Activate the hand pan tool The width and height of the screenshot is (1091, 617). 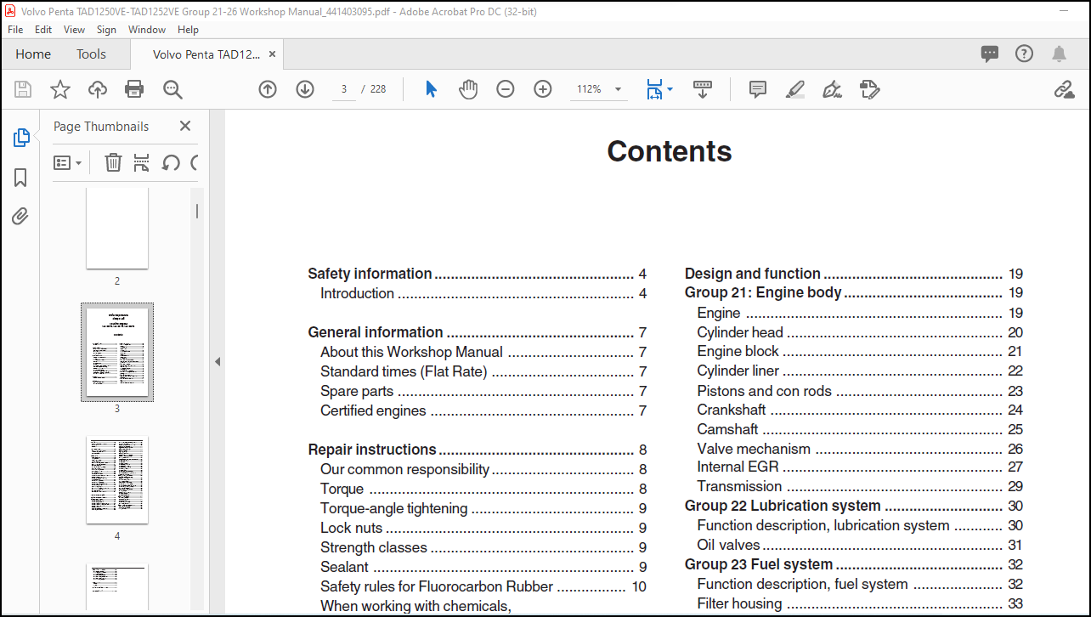coord(468,89)
